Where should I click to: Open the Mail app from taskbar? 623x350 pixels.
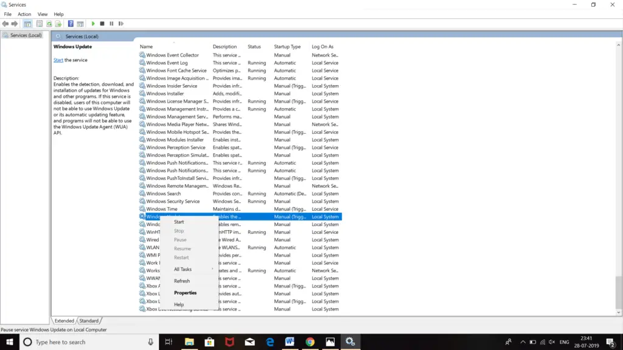click(x=250, y=341)
